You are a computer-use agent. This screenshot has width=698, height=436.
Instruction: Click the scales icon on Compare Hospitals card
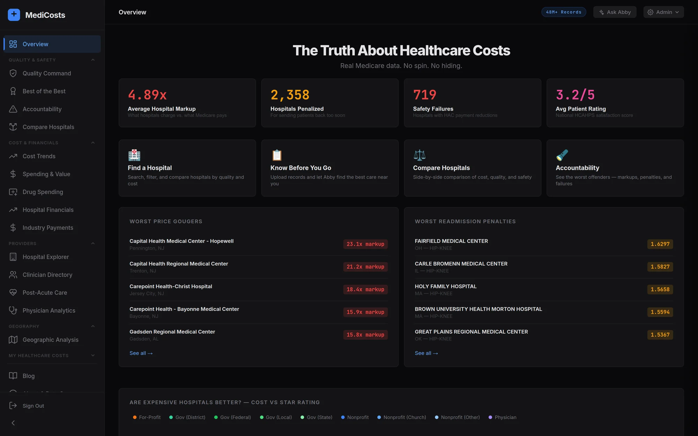[419, 155]
